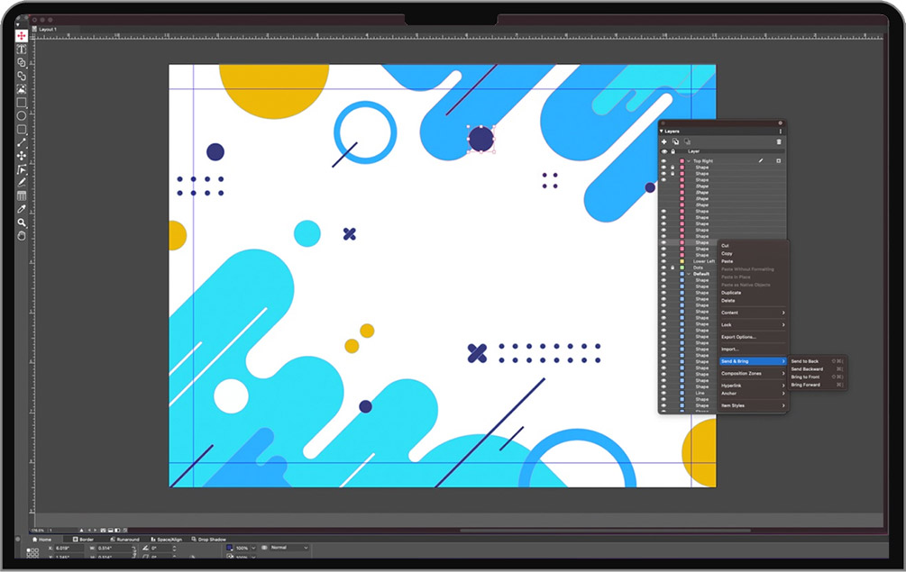Hide the Default layer with its eye icon
The height and width of the screenshot is (572, 906).
(x=664, y=274)
